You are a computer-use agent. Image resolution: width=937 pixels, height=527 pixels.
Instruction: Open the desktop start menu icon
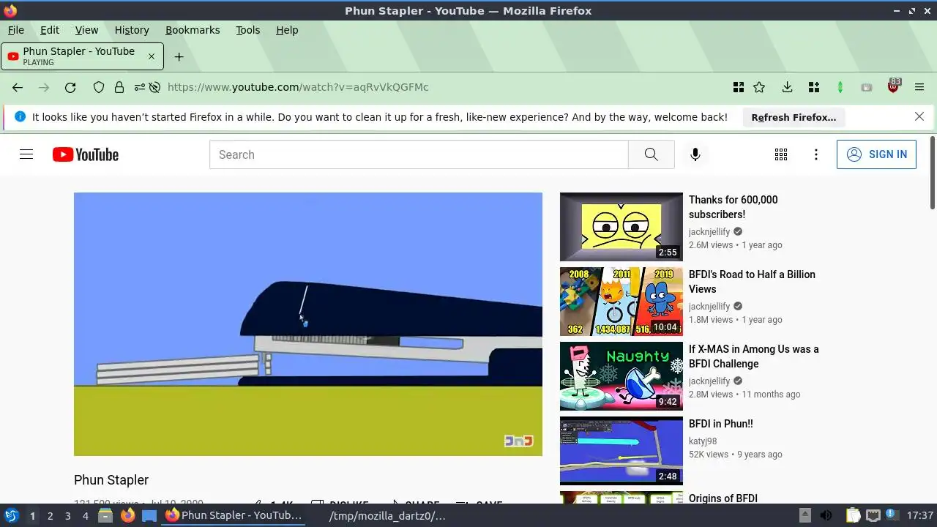pos(11,515)
